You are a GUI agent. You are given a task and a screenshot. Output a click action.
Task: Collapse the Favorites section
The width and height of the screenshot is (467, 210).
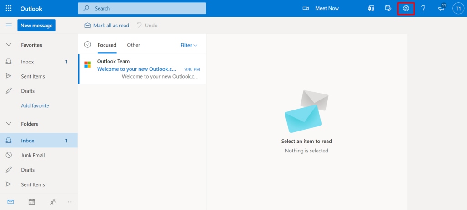pos(9,45)
